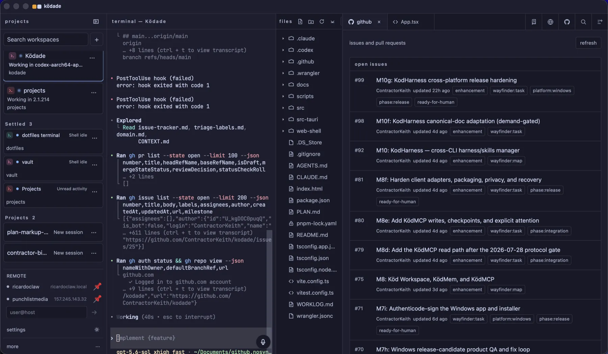608x354 pixels.
Task: Connect to remote with arrow button
Action: (94, 312)
